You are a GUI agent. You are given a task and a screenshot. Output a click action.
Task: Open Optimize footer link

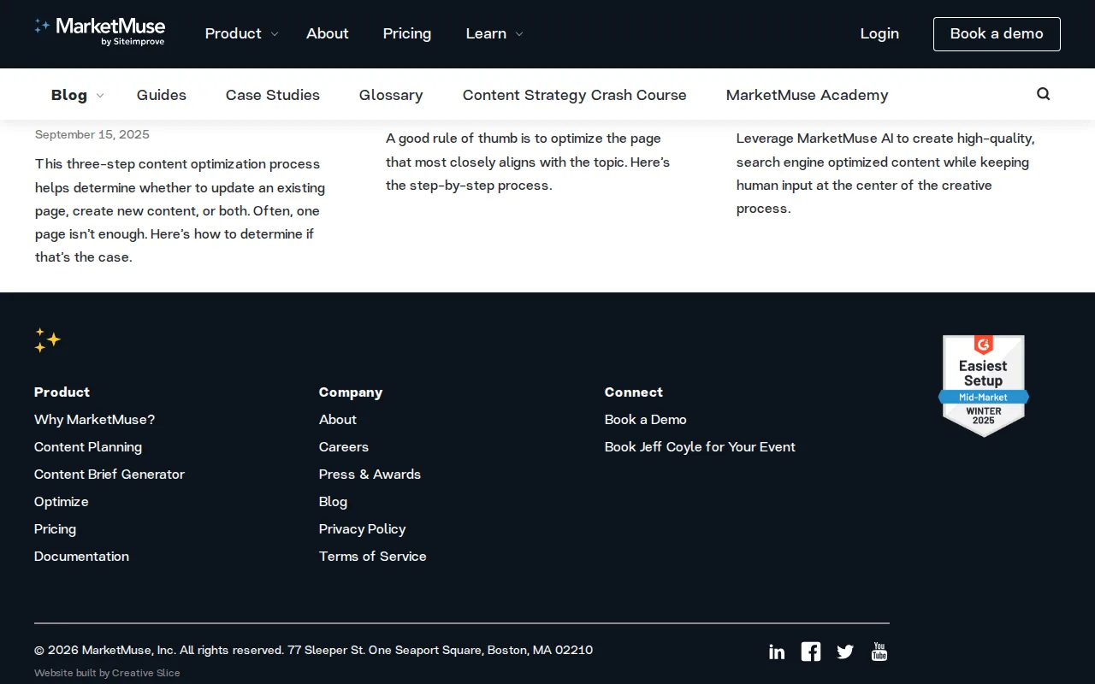[62, 501]
